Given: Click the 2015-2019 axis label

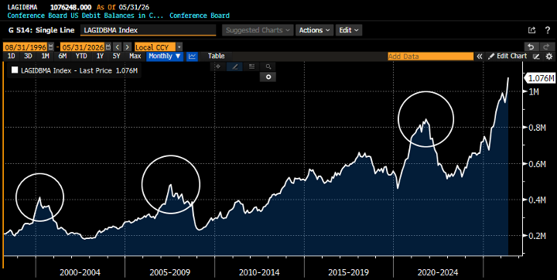Looking at the screenshot, I should click(x=348, y=272).
